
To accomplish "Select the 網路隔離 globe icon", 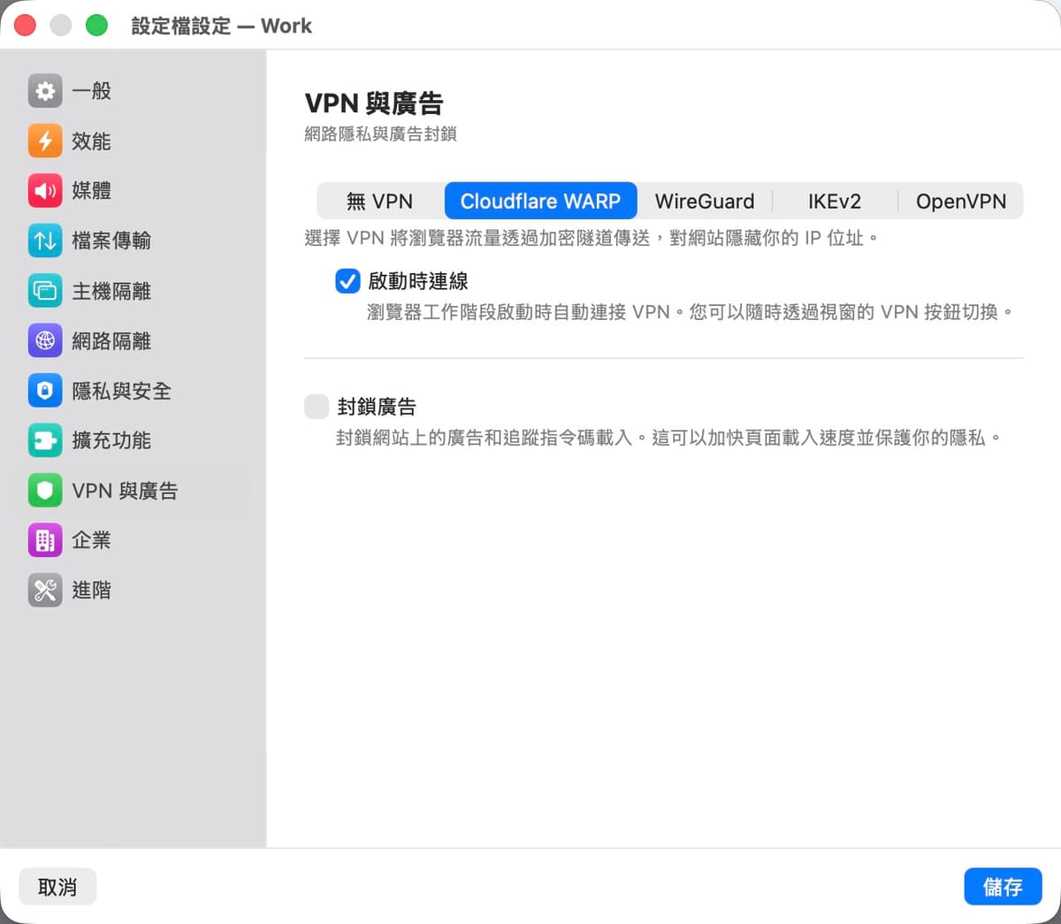I will point(45,340).
